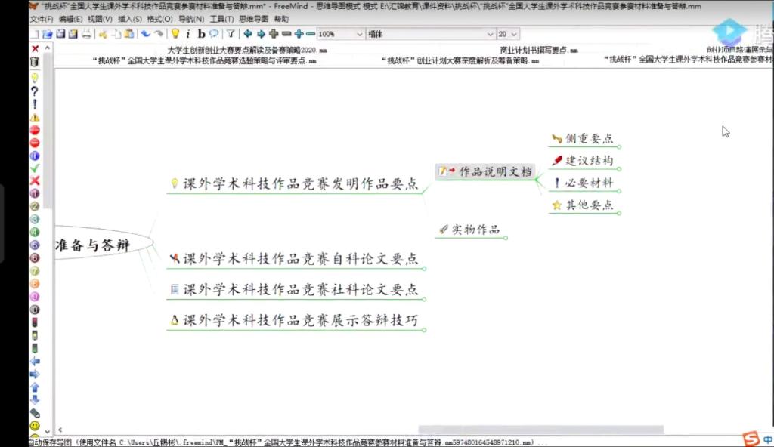Click the filter funnel icon in toolbar
The height and width of the screenshot is (447, 774).
[231, 34]
